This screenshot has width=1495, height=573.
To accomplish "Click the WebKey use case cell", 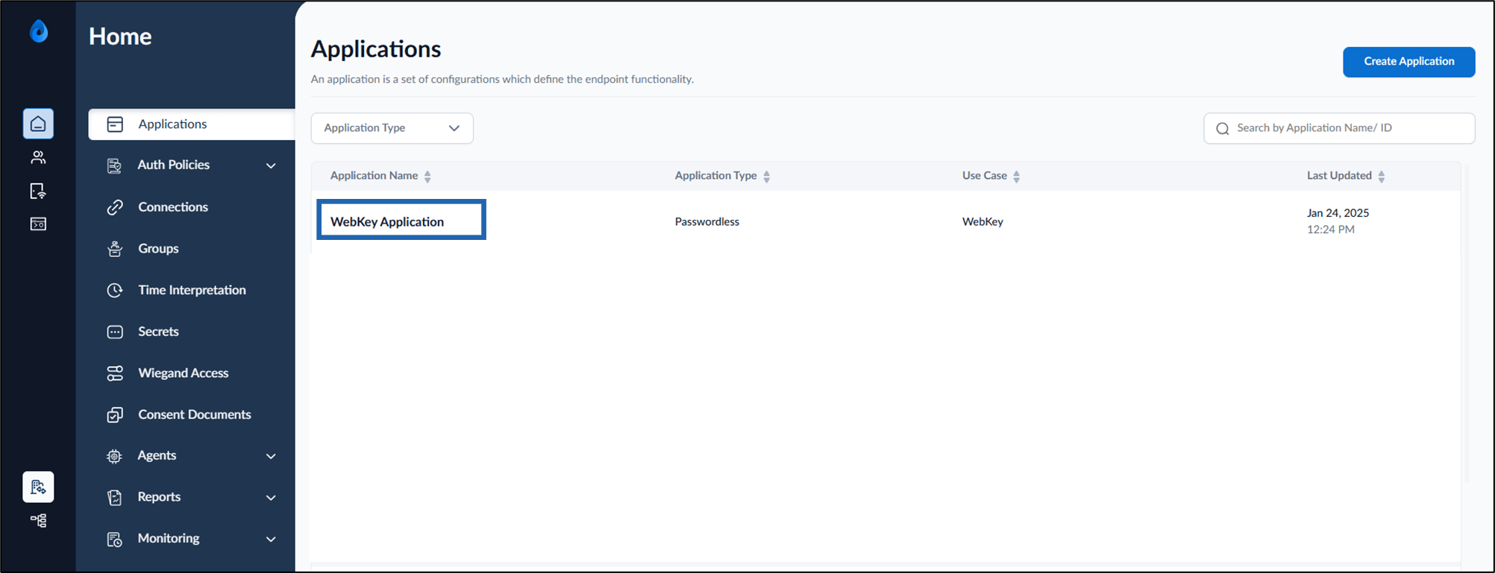I will point(982,222).
